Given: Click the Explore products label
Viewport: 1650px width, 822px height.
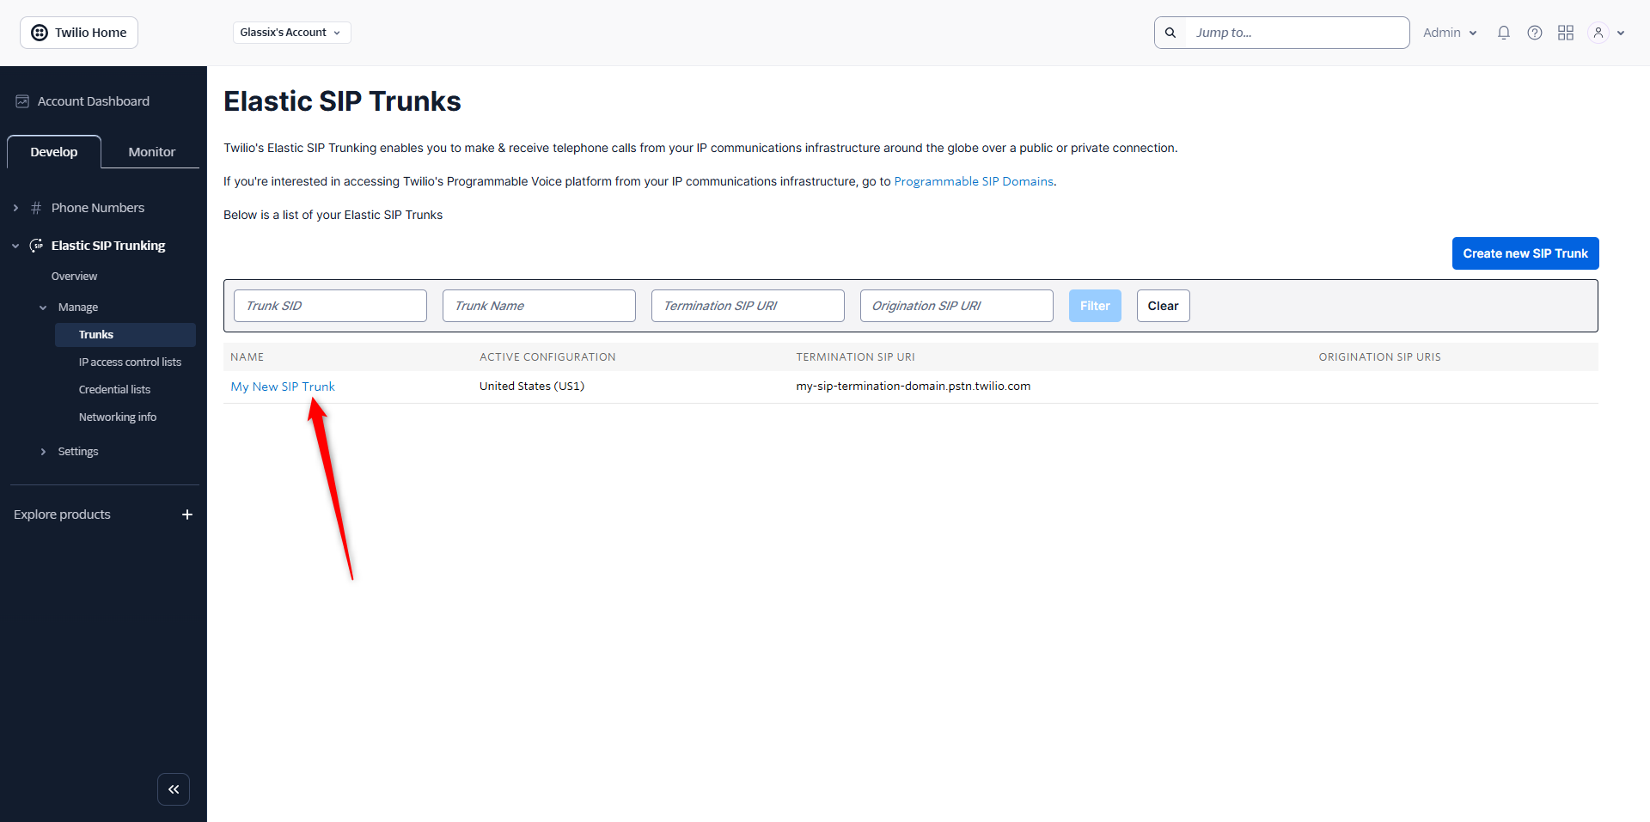Looking at the screenshot, I should click(62, 515).
